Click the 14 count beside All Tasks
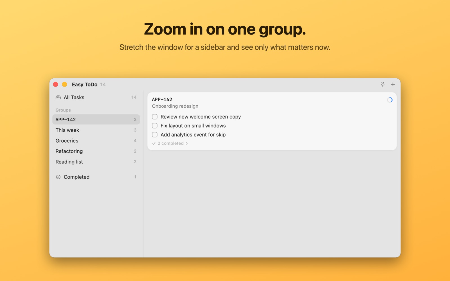Viewport: 450px width, 281px height. 134,97
